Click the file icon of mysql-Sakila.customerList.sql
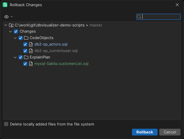Image resolution: width=184 pixels, height=139 pixels. click(31, 64)
